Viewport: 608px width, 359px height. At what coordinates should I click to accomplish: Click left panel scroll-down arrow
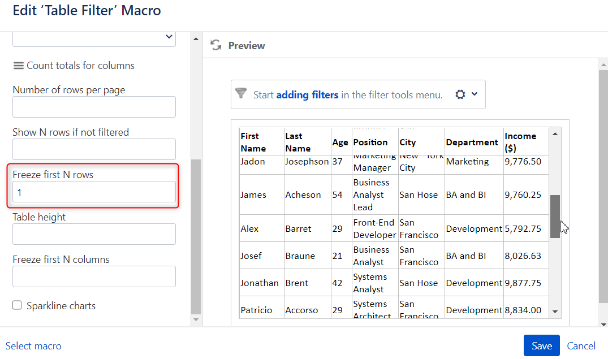[x=196, y=320]
